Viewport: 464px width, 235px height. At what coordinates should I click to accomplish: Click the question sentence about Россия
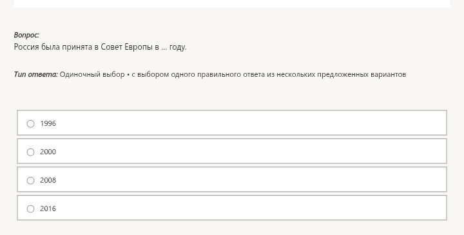[100, 47]
